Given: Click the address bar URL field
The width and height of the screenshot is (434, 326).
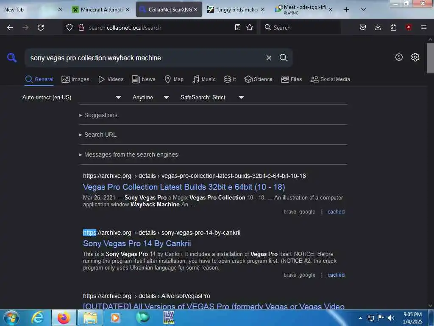Looking at the screenshot, I should 159,28.
